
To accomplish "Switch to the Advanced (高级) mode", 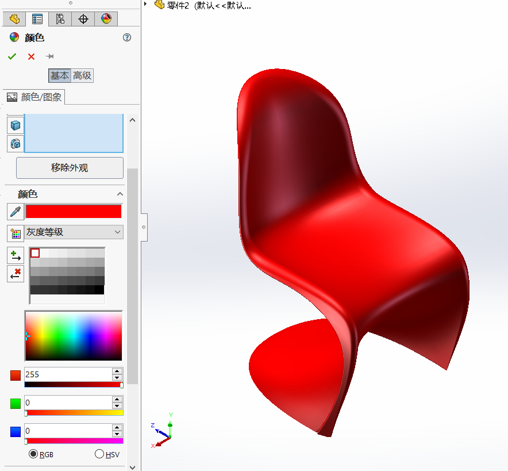I will pyautogui.click(x=82, y=75).
